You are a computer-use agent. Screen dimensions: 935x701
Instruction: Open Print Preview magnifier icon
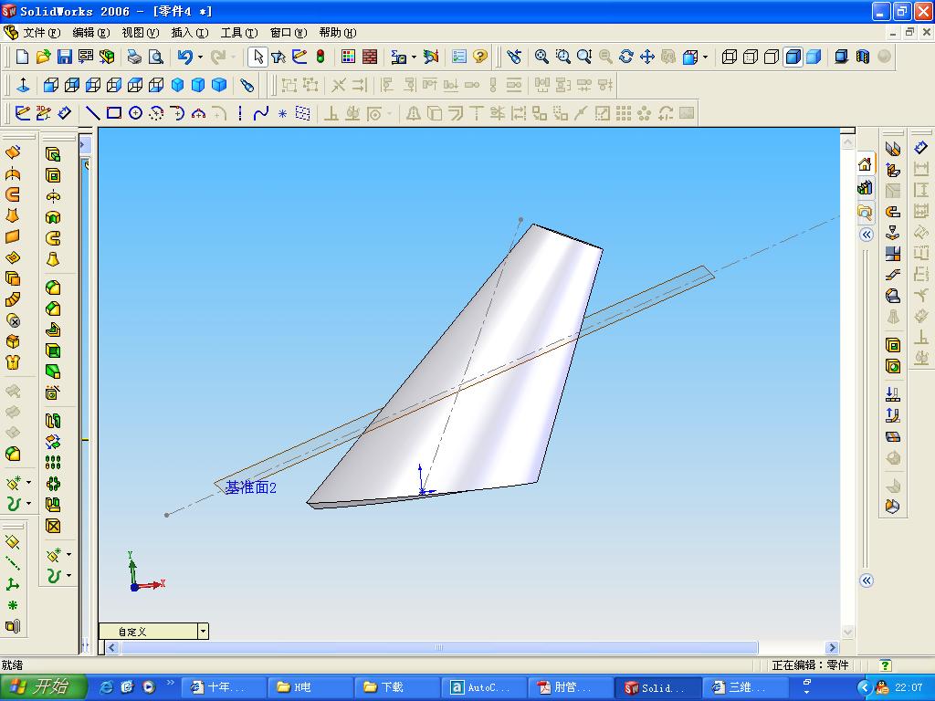pos(155,57)
